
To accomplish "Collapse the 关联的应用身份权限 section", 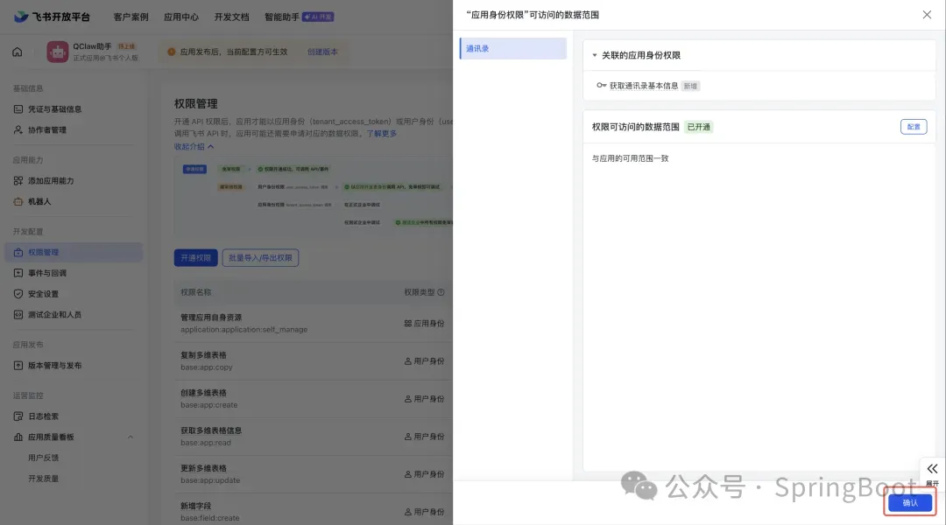I will [595, 55].
